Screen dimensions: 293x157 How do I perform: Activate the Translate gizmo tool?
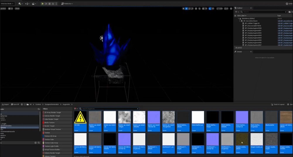(186, 8)
